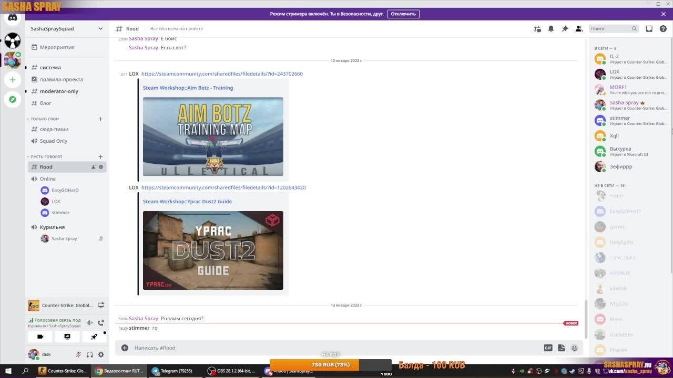The image size is (673, 378).
Task: Toggle noise suppression waveform icon
Action: pos(89,322)
